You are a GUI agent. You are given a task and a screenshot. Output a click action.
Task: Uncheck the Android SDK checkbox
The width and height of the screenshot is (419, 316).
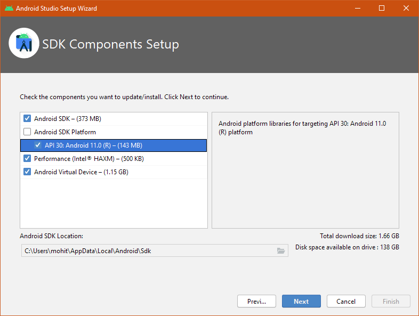27,118
